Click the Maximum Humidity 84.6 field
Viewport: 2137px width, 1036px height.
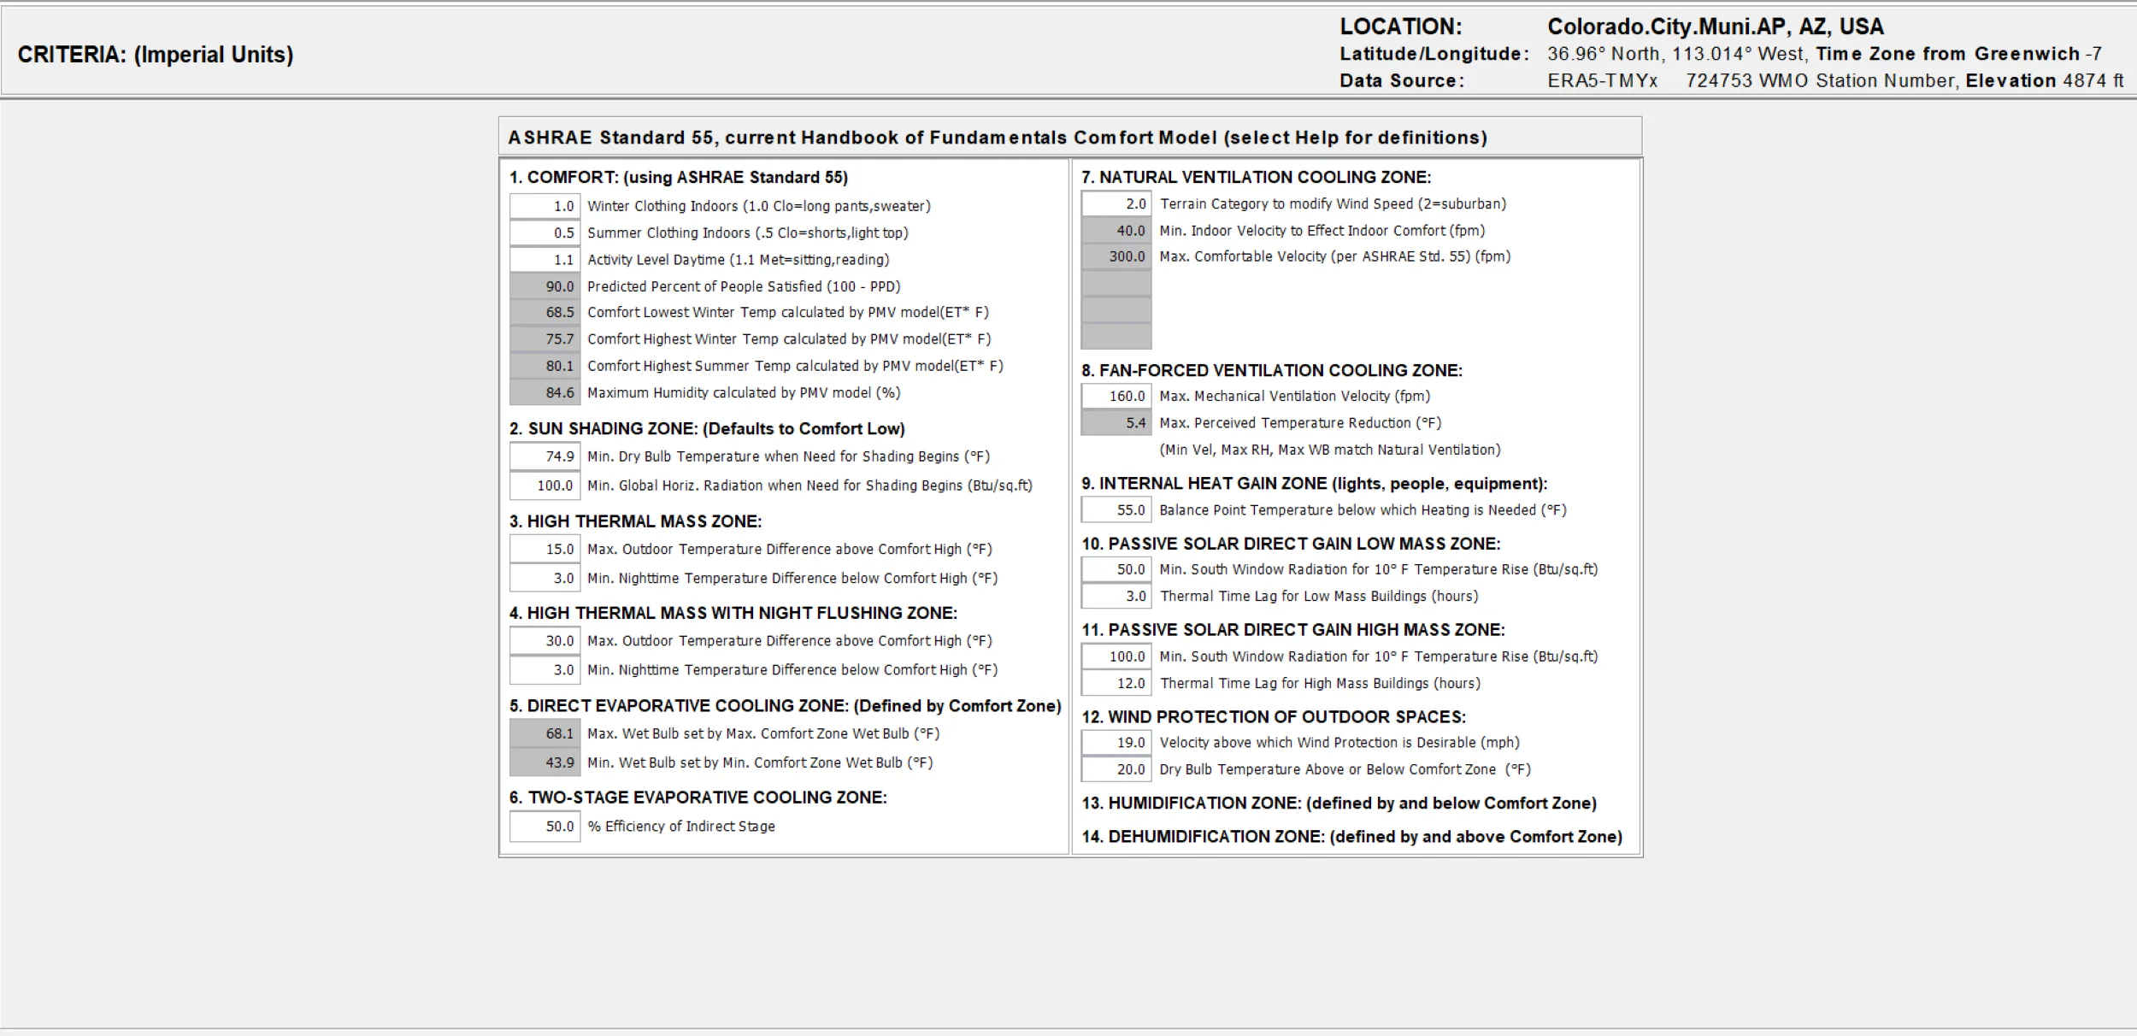tap(545, 392)
